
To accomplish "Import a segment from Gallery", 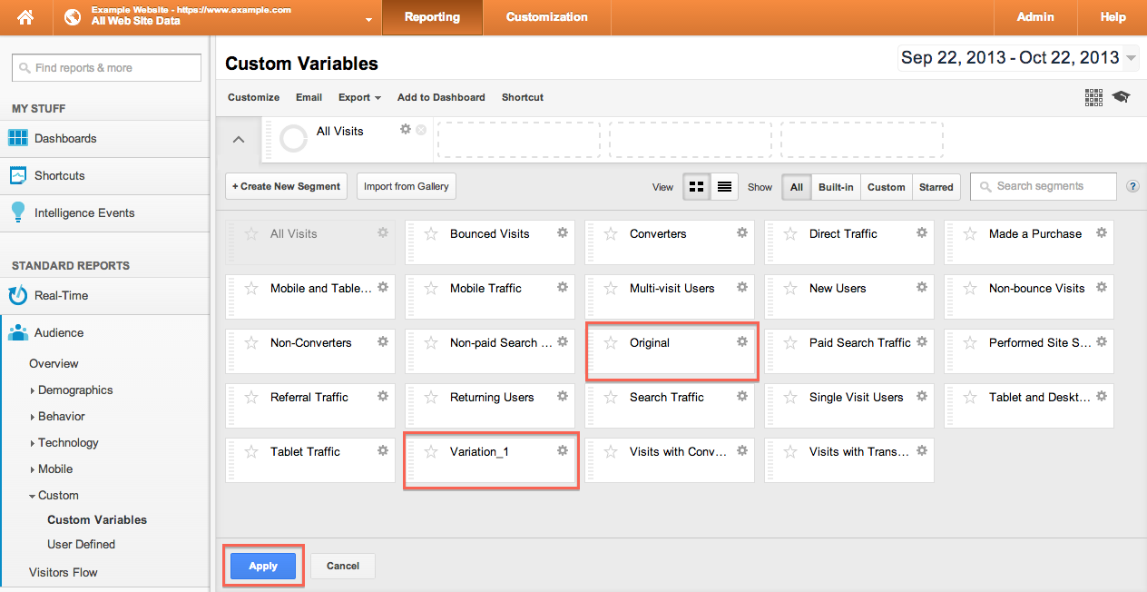I will click(x=407, y=186).
